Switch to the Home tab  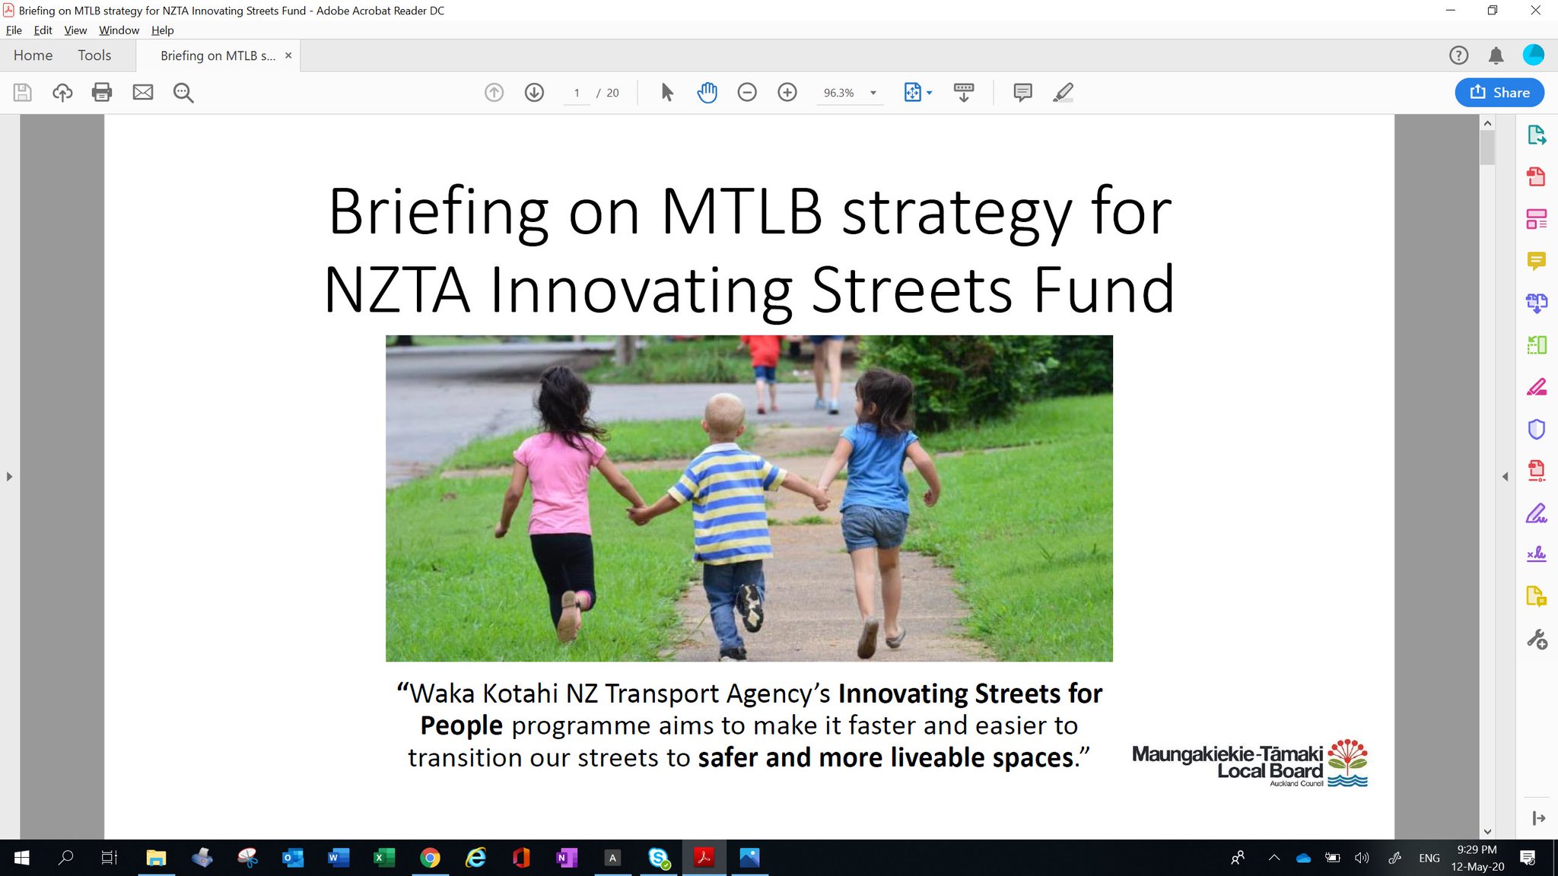[33, 56]
